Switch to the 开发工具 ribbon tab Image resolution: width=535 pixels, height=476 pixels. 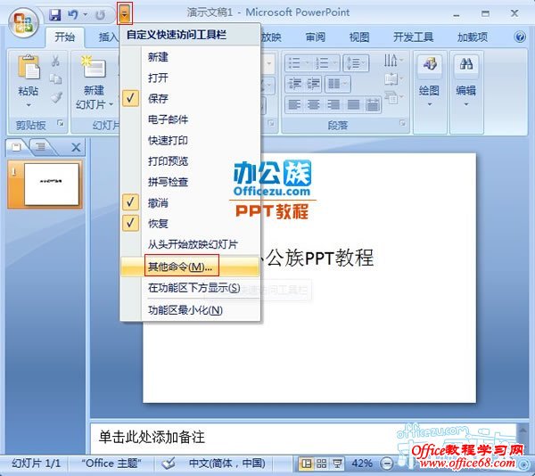click(413, 37)
